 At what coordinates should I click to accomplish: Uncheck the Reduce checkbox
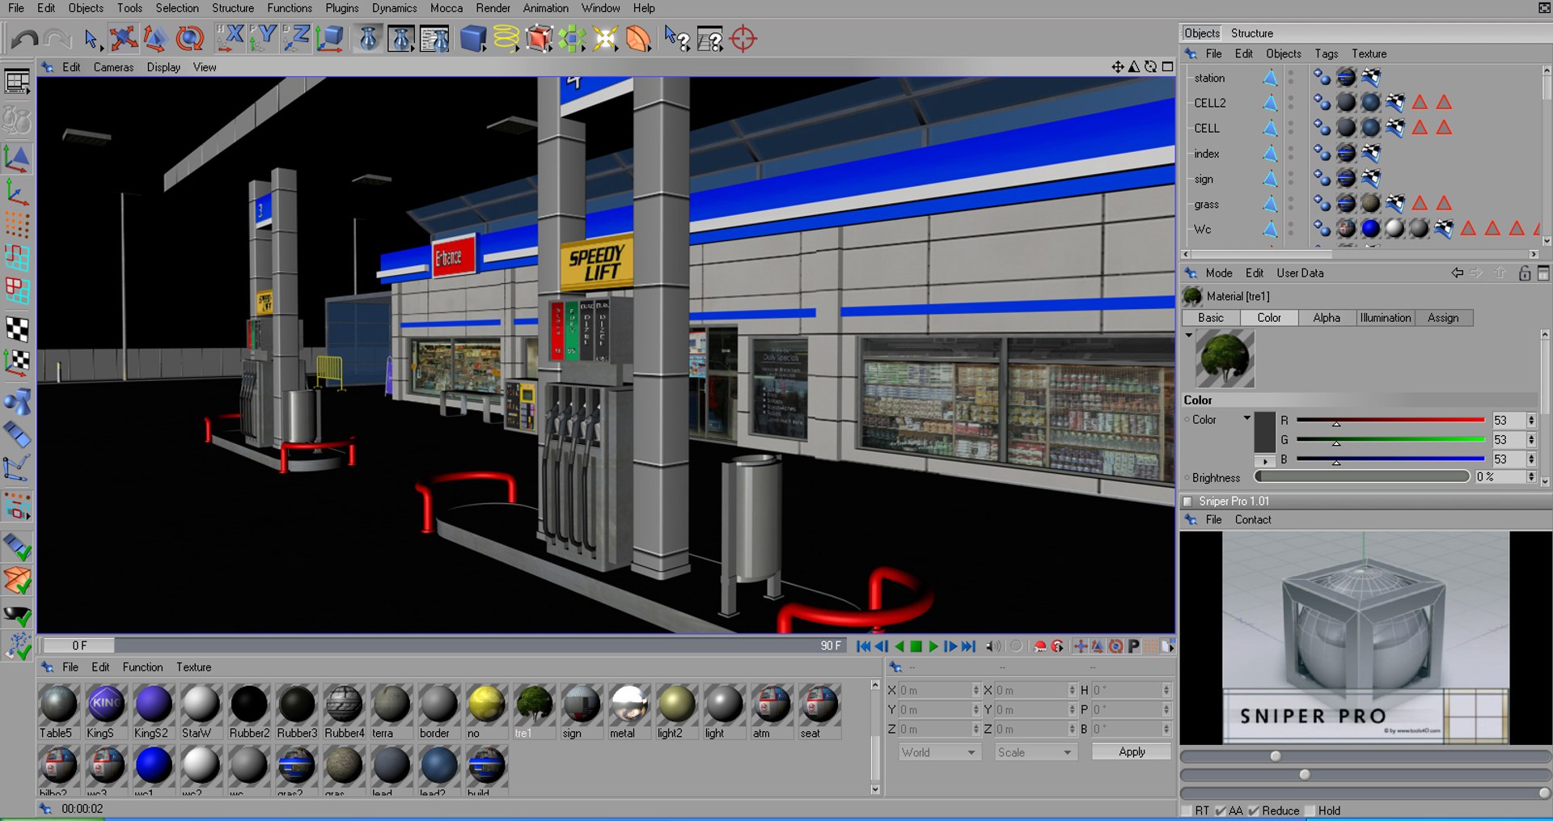point(1254,810)
